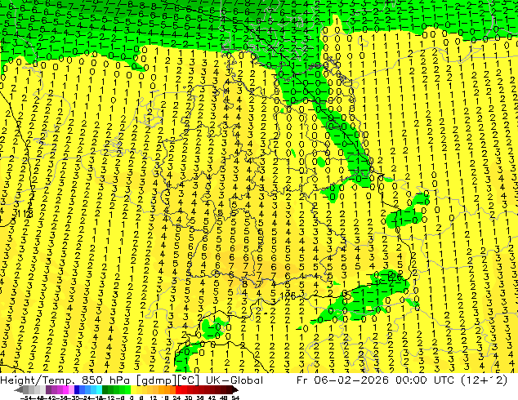Click the dark right arrow end of color scale
This screenshot has width=518, height=400.
(x=235, y=390)
